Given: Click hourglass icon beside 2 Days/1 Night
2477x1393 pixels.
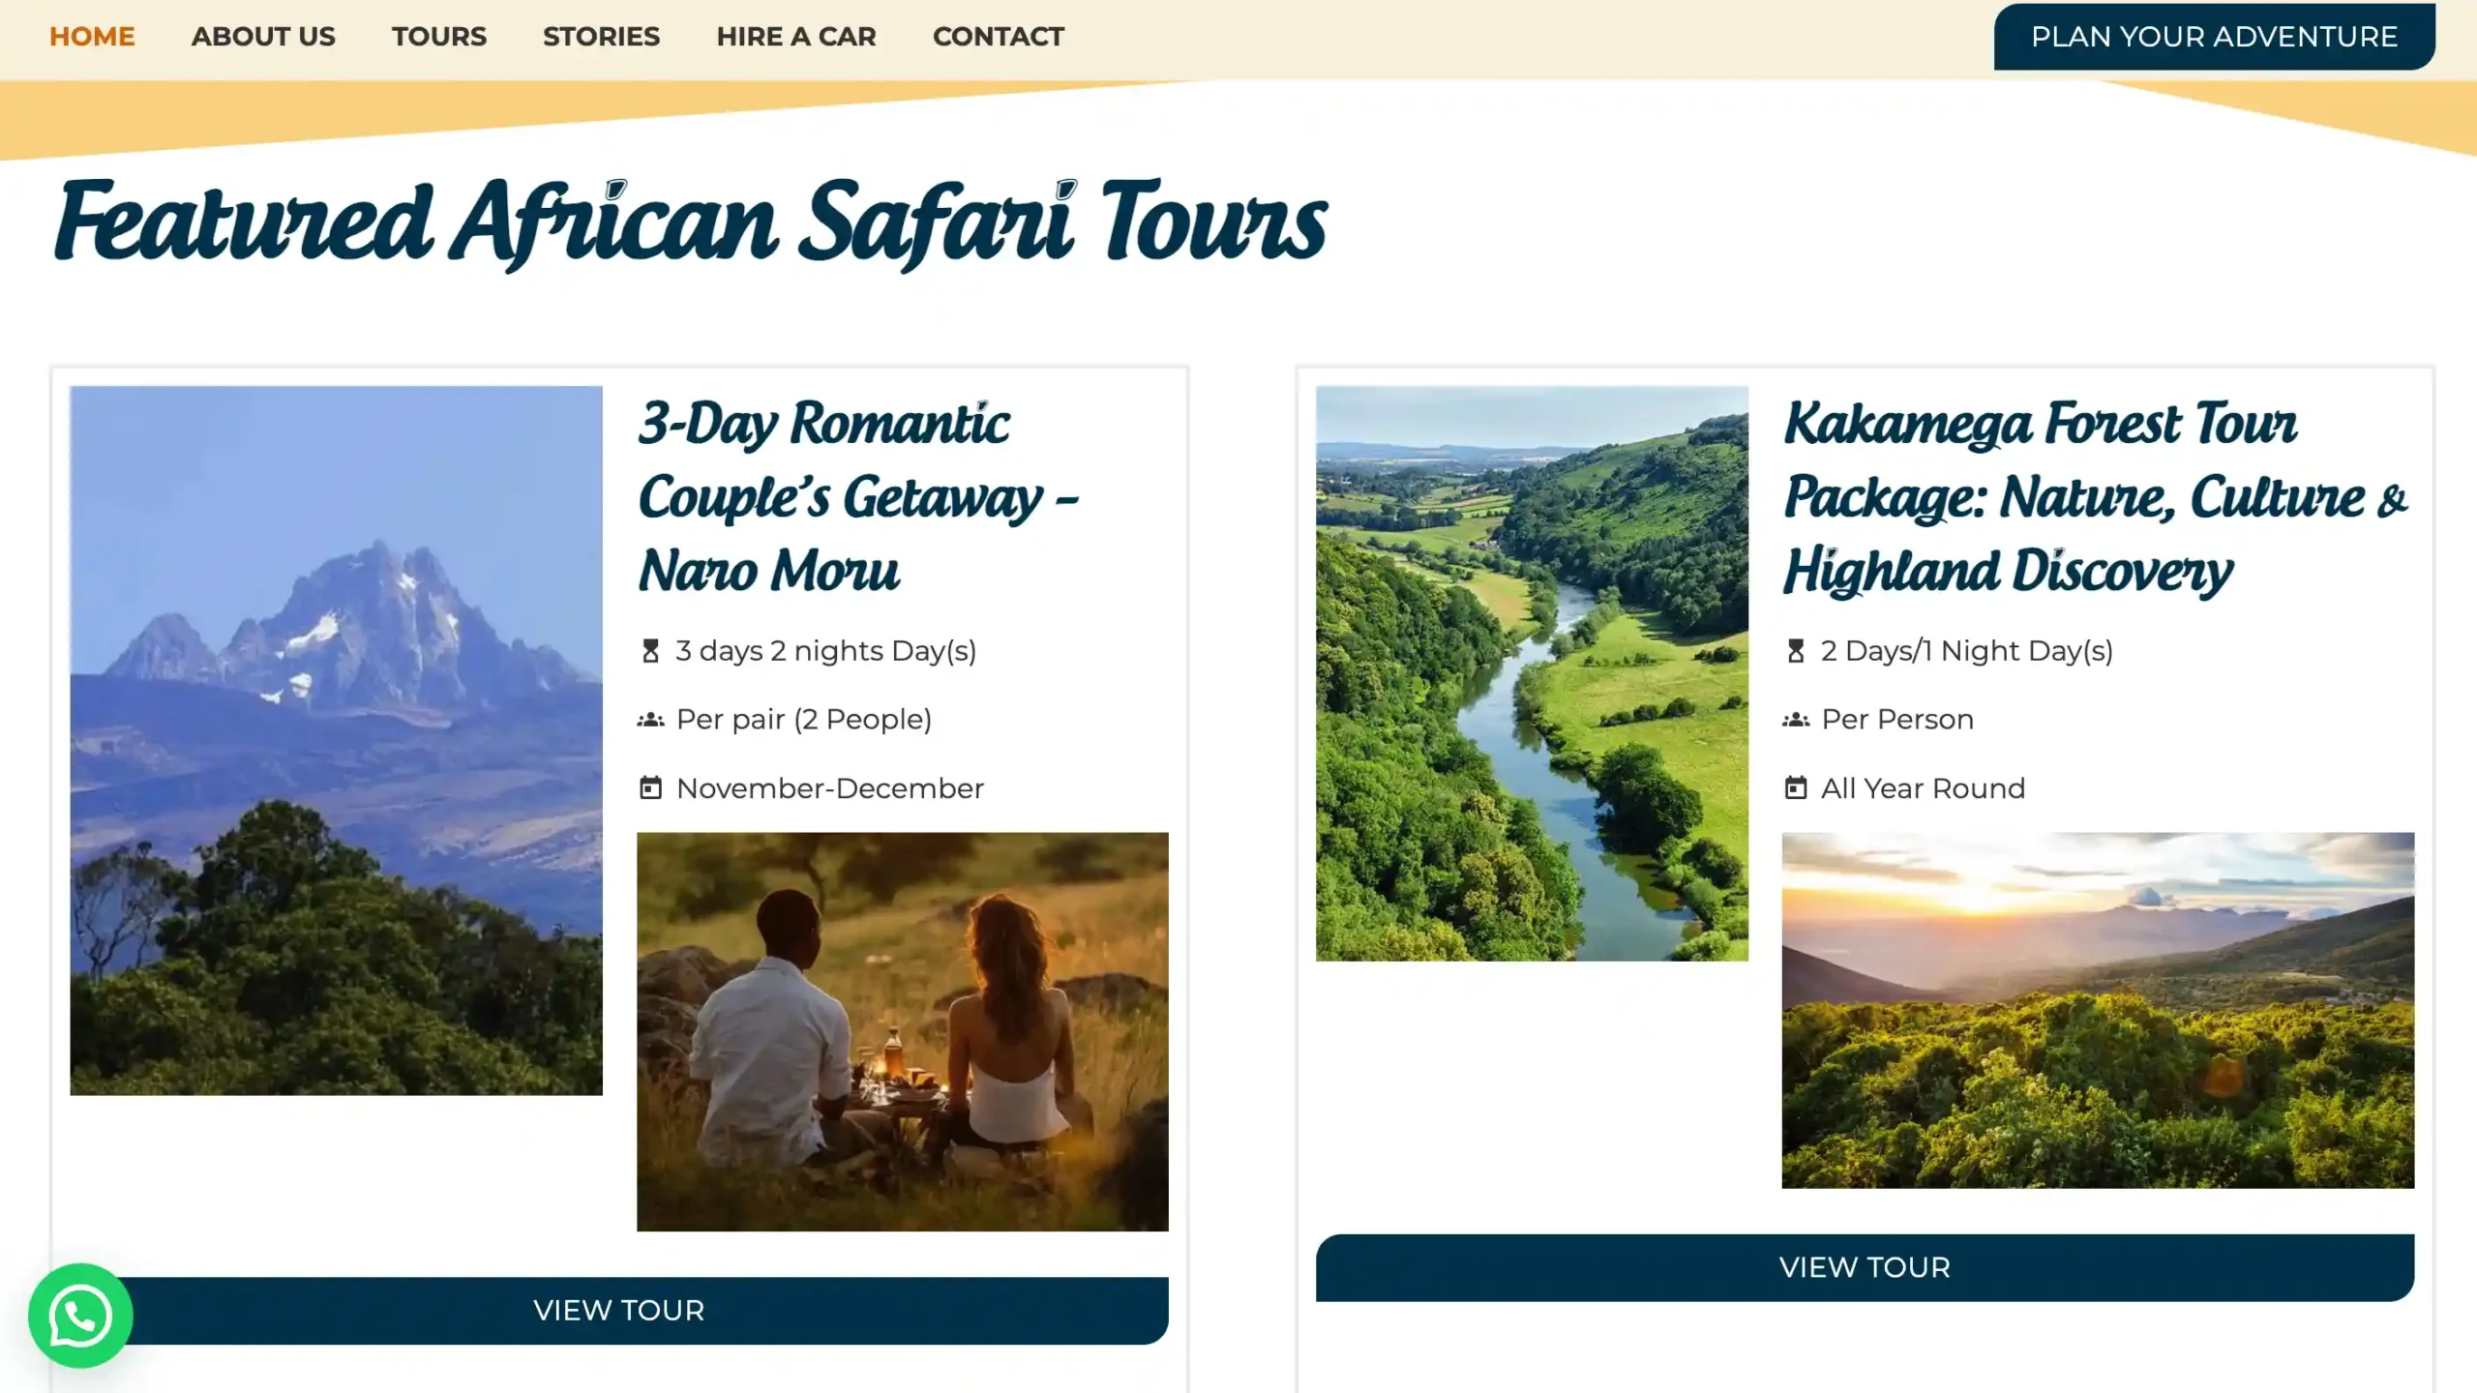Looking at the screenshot, I should (1796, 651).
